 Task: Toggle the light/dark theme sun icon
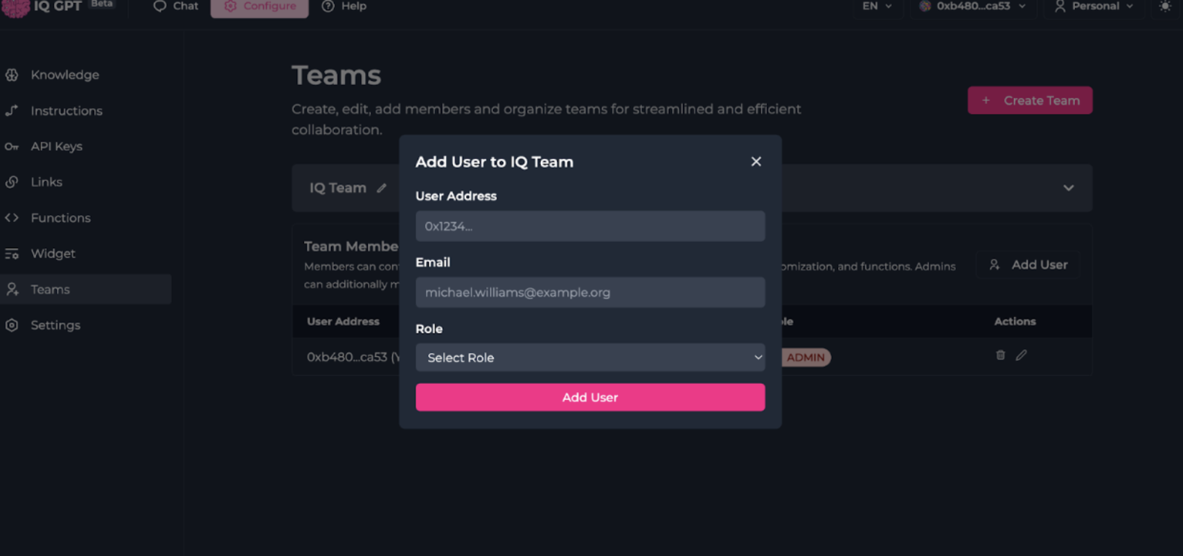1165,6
